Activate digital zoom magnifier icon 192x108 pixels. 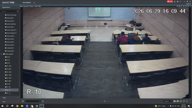point(188,6)
